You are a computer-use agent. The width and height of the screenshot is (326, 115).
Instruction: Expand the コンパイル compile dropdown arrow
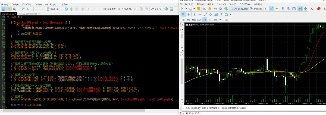point(61,9)
